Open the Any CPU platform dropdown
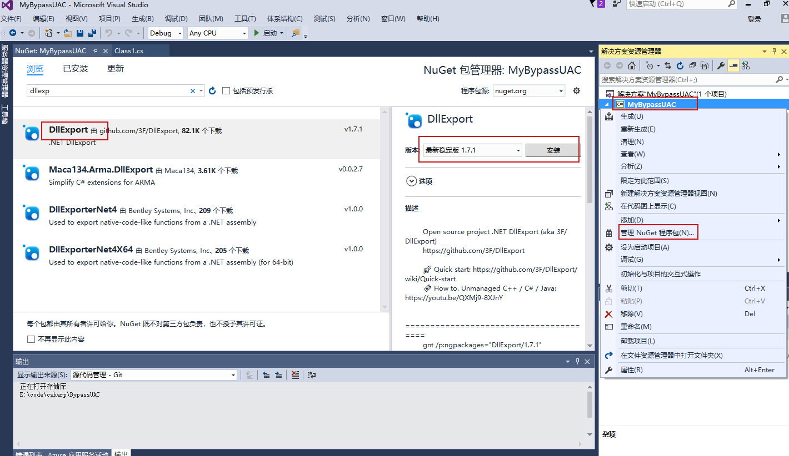The image size is (789, 456). point(217,33)
